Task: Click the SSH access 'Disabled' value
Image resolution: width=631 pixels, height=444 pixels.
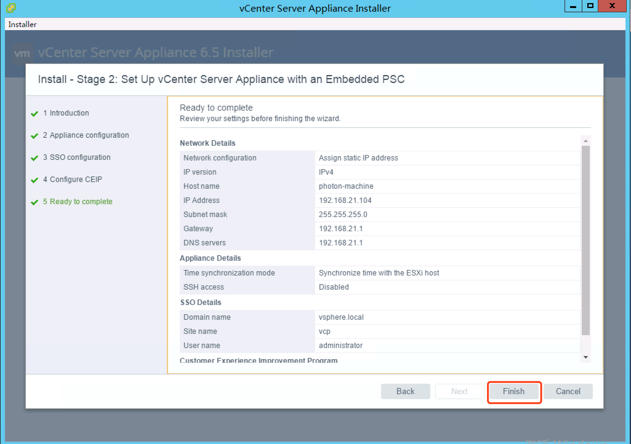Action: click(x=334, y=287)
